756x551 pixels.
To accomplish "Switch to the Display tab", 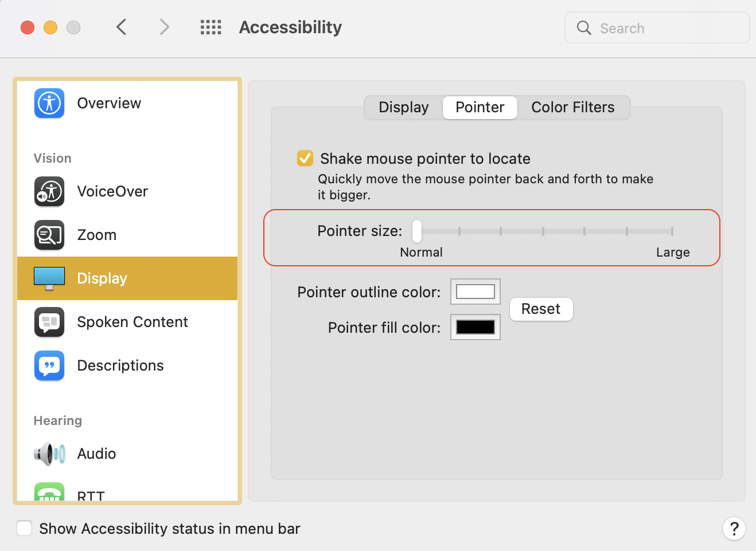I will (x=404, y=108).
